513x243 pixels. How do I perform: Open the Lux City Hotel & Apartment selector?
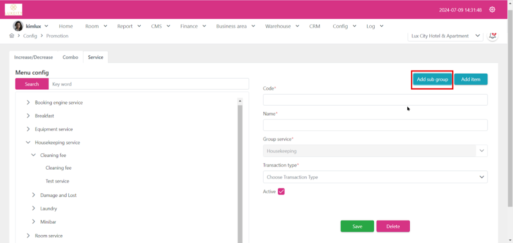tap(445, 36)
